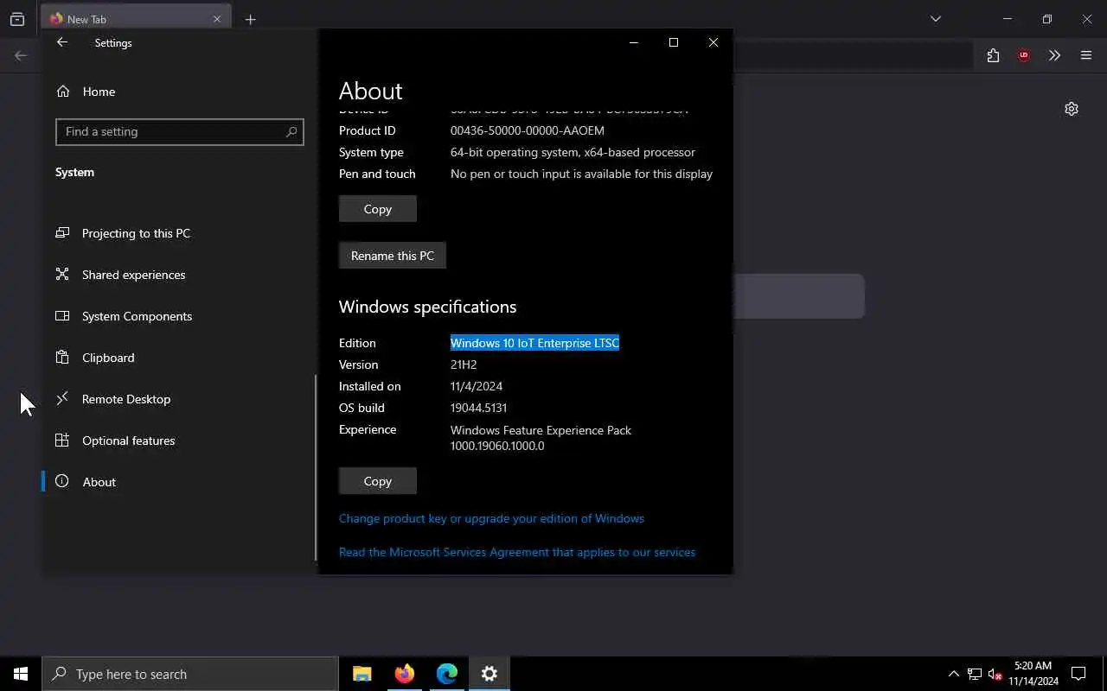Click the 21H2 version value
Viewport: 1107px width, 691px height.
coord(464,365)
